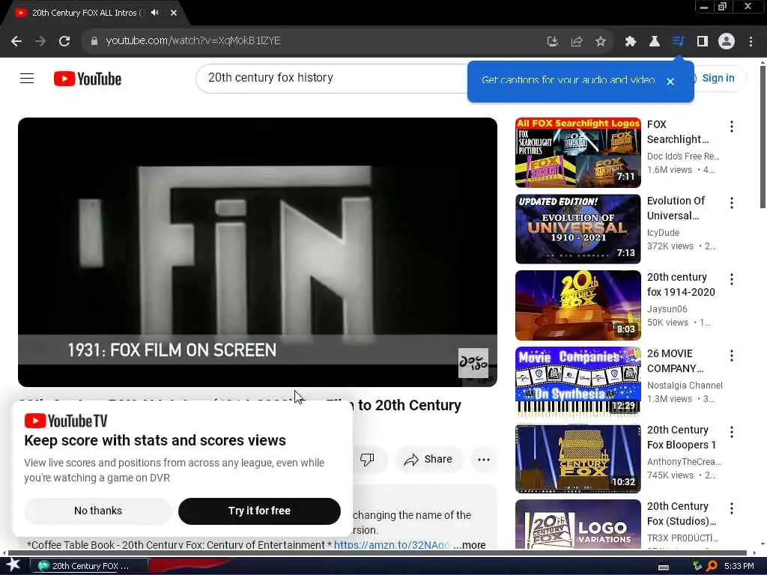Open the Chrome three-dot menu
Image resolution: width=767 pixels, height=575 pixels.
click(751, 42)
